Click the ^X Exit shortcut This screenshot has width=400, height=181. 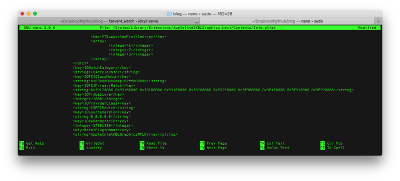click(x=27, y=148)
